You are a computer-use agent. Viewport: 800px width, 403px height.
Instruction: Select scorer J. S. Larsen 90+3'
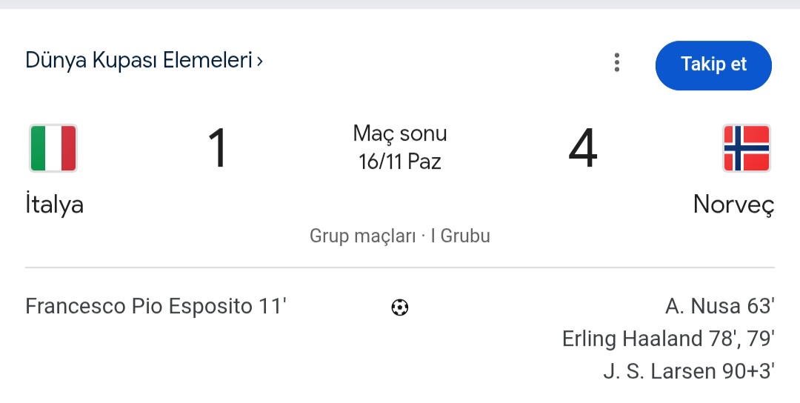[x=689, y=371]
